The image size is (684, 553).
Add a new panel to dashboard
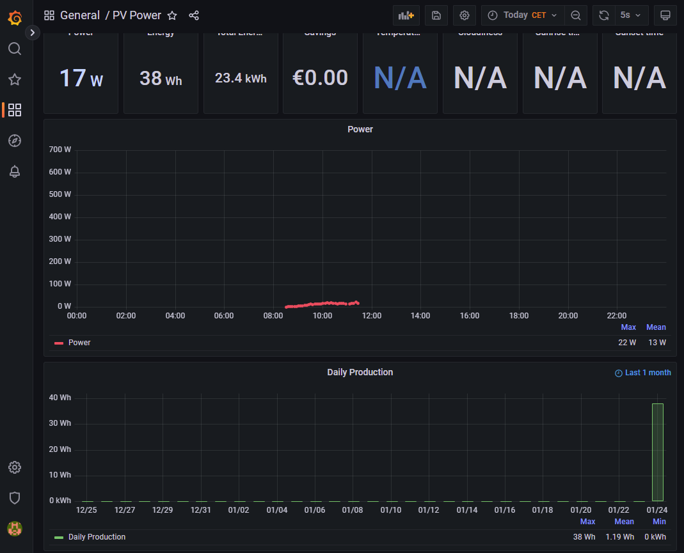click(x=406, y=16)
